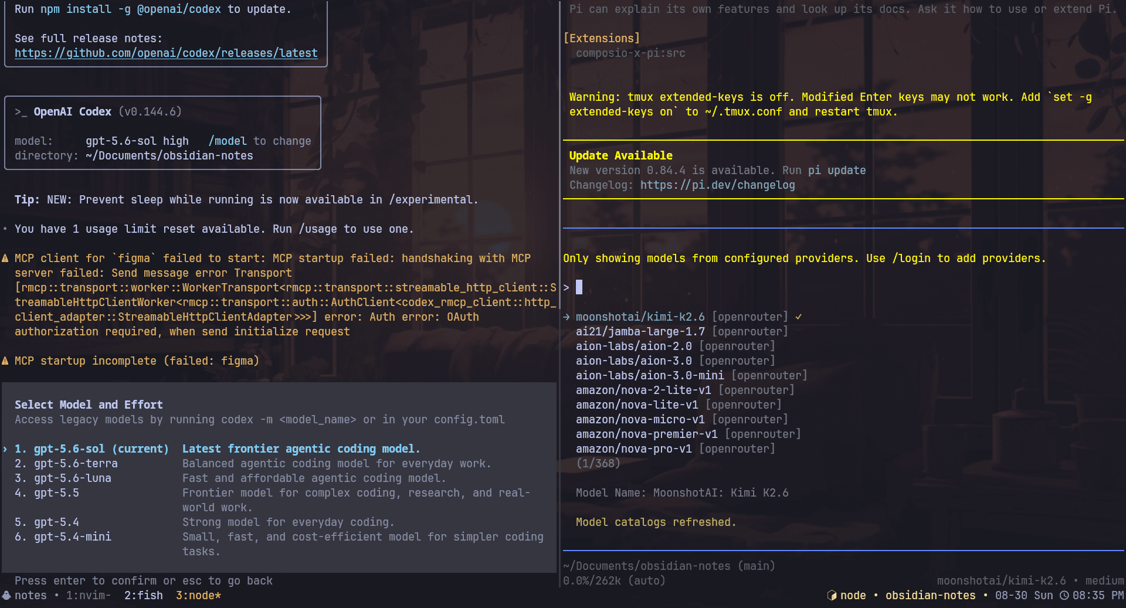Click the '0.0%/262k (auto)' context usage
The width and height of the screenshot is (1126, 608).
click(x=615, y=581)
